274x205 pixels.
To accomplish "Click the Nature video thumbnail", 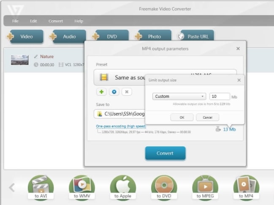I will point(19,60).
